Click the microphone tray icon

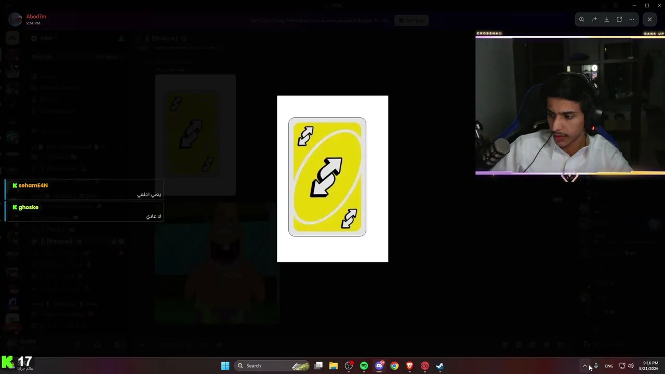[x=596, y=366]
